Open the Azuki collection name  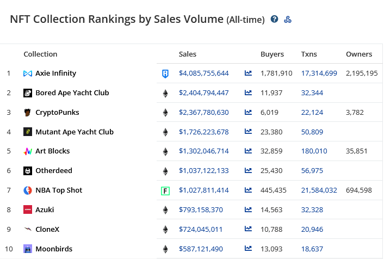(45, 209)
